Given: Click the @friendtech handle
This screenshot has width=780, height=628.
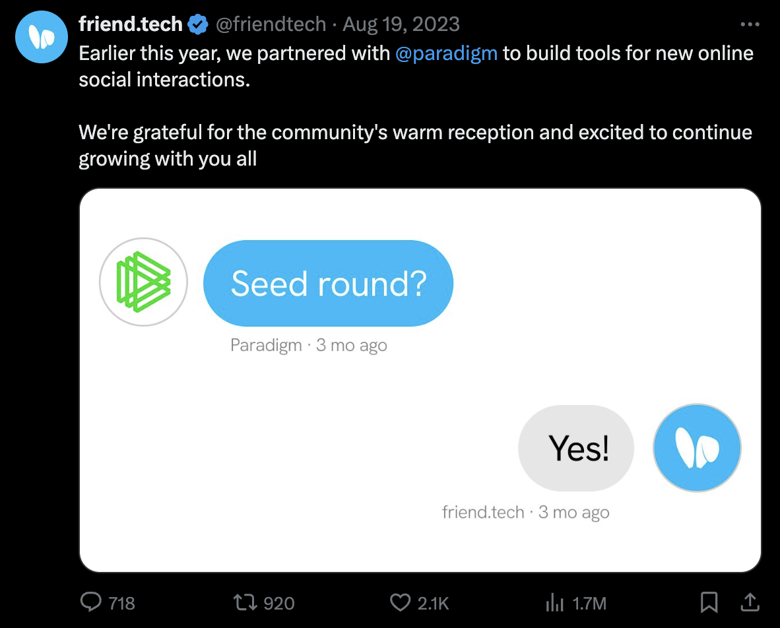Looking at the screenshot, I should (271, 25).
